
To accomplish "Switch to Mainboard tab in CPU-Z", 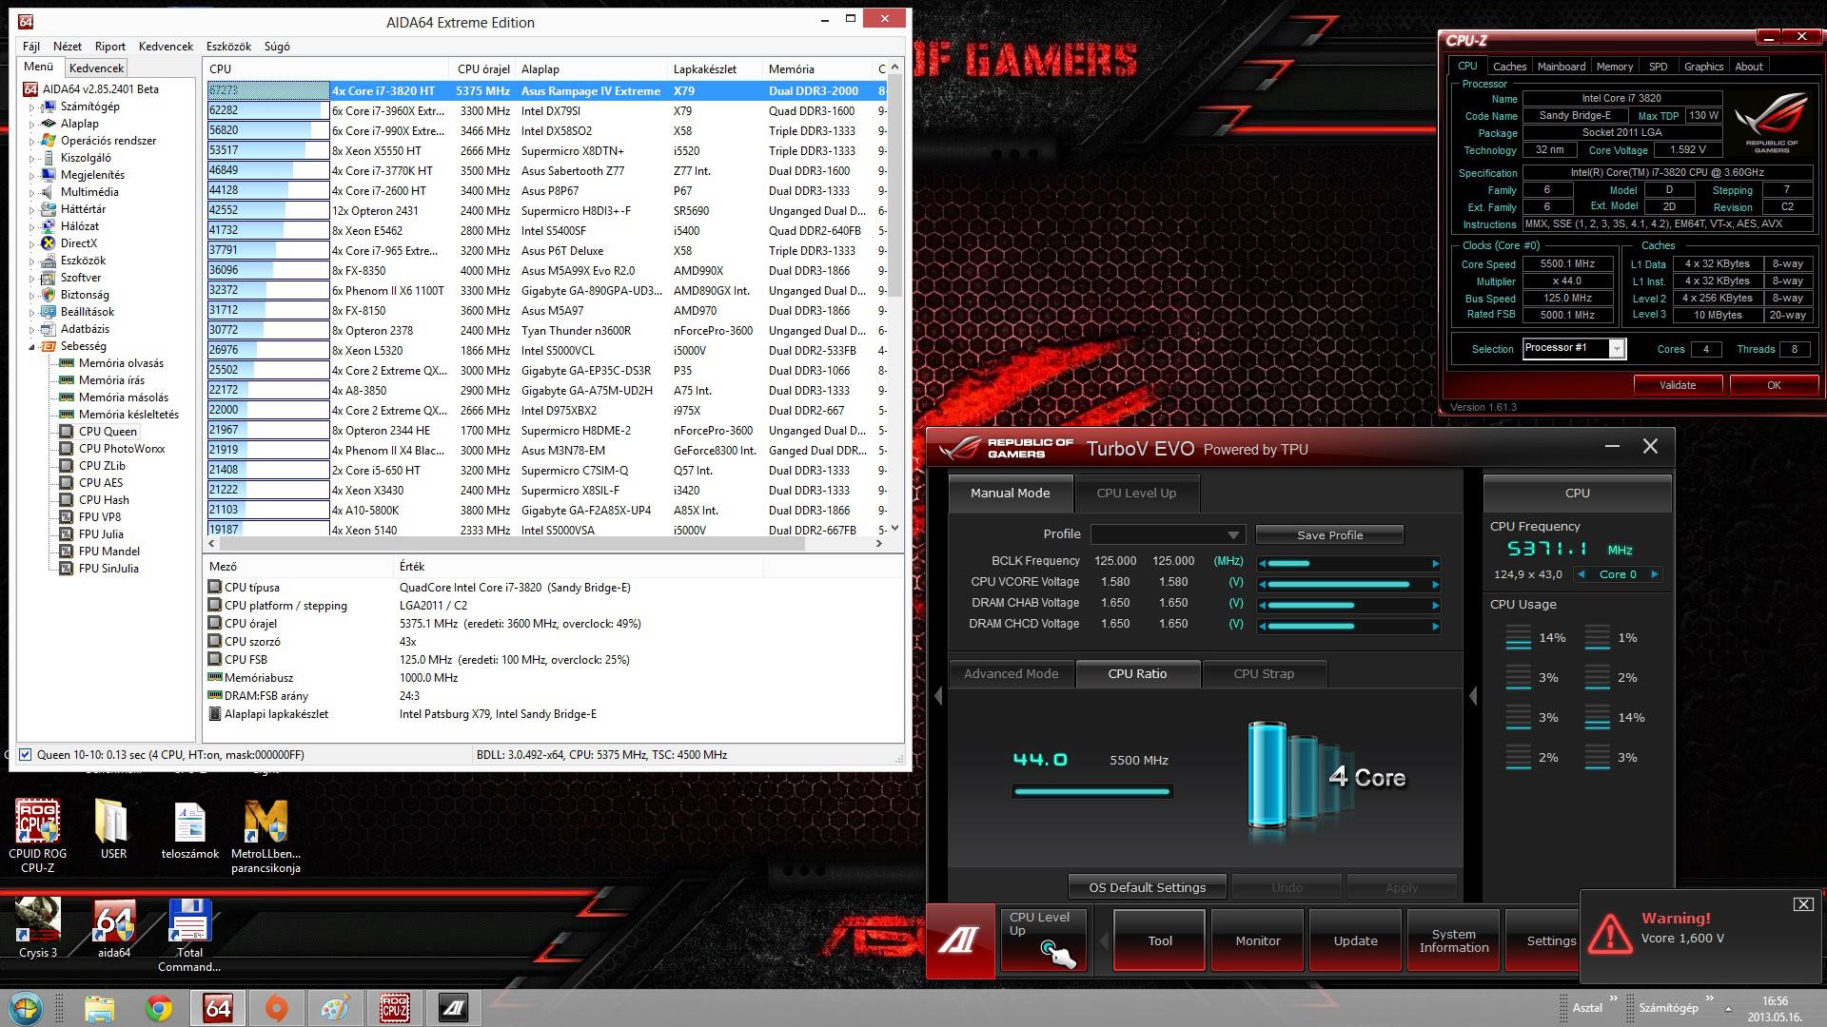I will (x=1561, y=67).
